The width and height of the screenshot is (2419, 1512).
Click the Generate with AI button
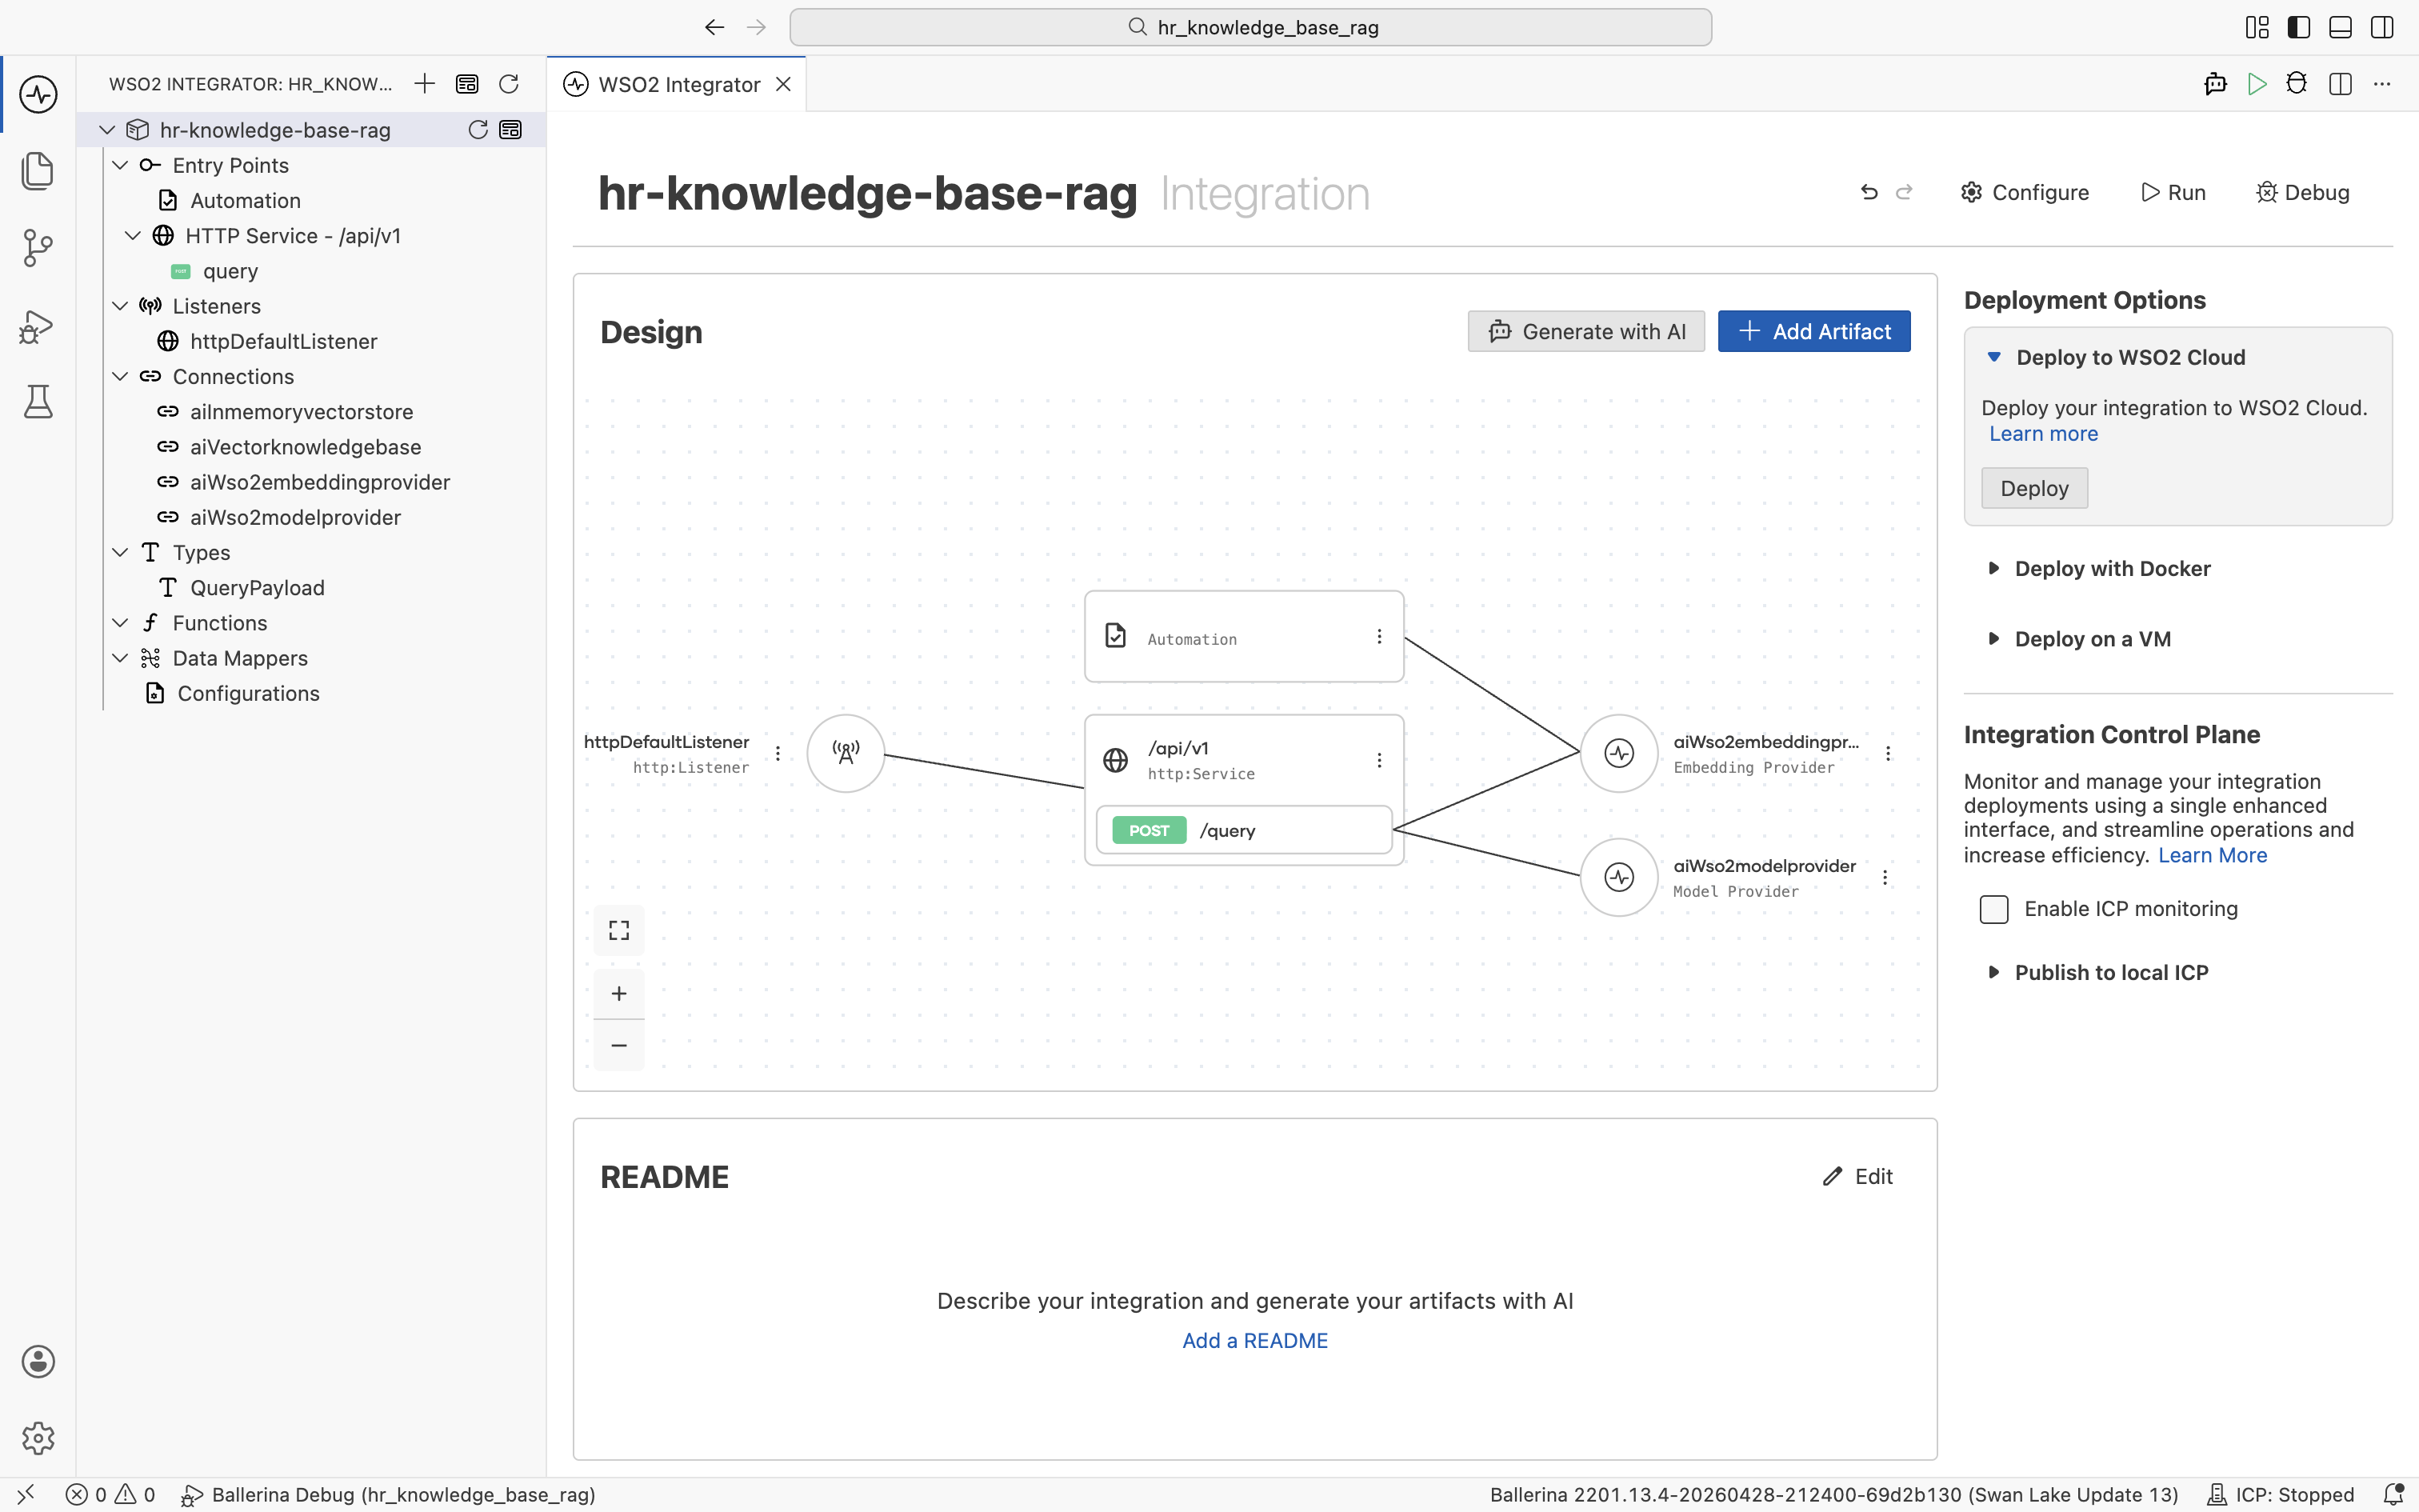click(x=1586, y=331)
